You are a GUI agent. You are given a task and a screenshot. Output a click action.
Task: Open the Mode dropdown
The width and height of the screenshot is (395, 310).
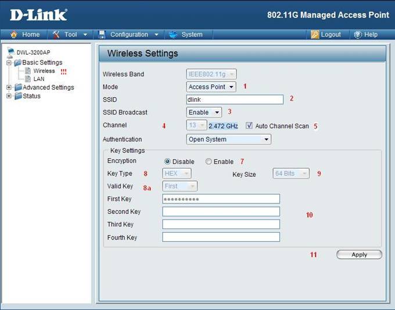(x=211, y=87)
